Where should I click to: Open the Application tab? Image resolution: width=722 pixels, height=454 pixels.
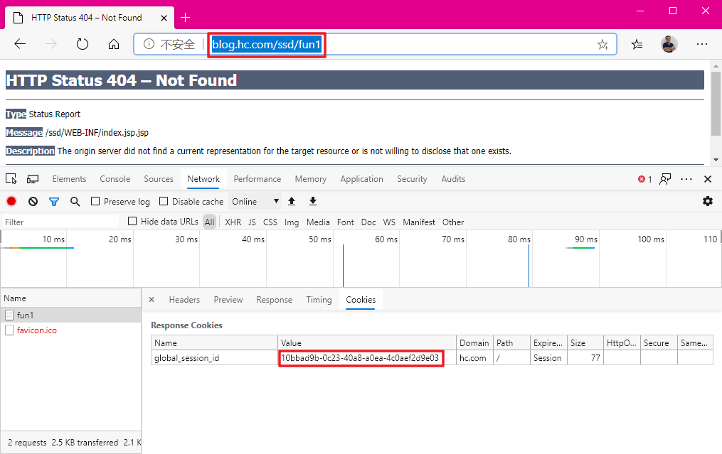361,179
